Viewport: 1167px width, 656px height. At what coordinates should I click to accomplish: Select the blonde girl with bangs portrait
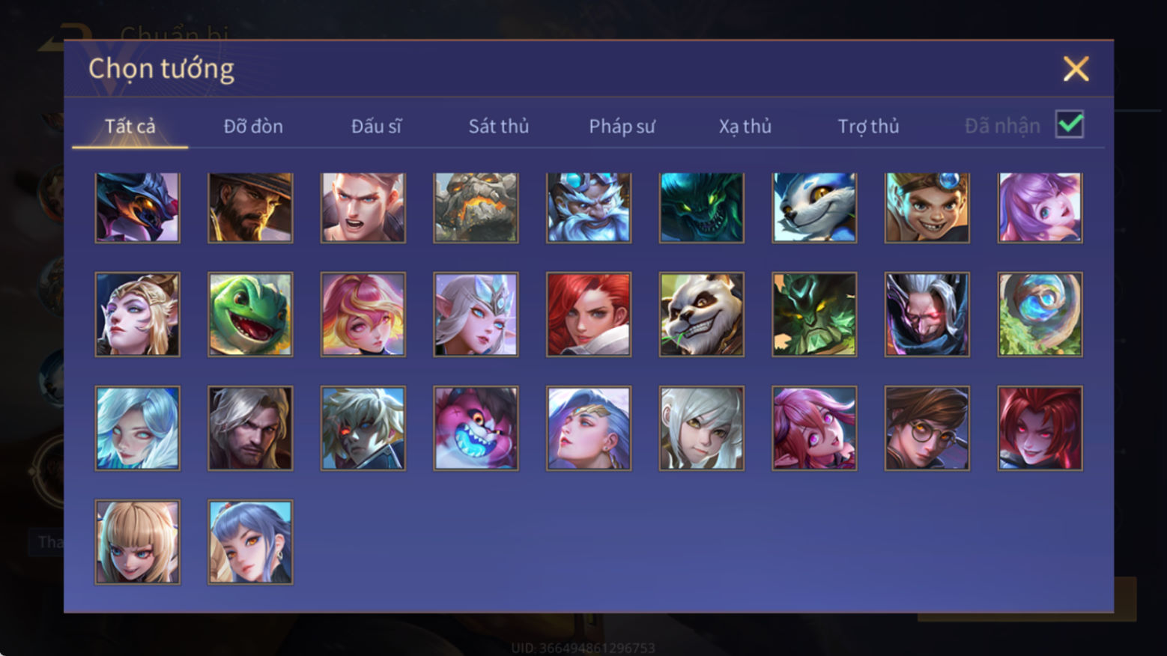tap(138, 542)
